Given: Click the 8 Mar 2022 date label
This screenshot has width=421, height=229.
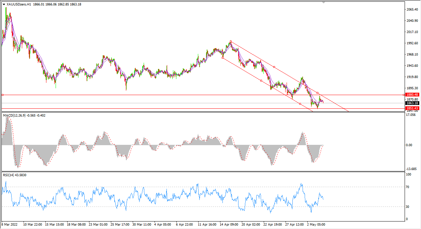Looking at the screenshot, I should (10, 225).
